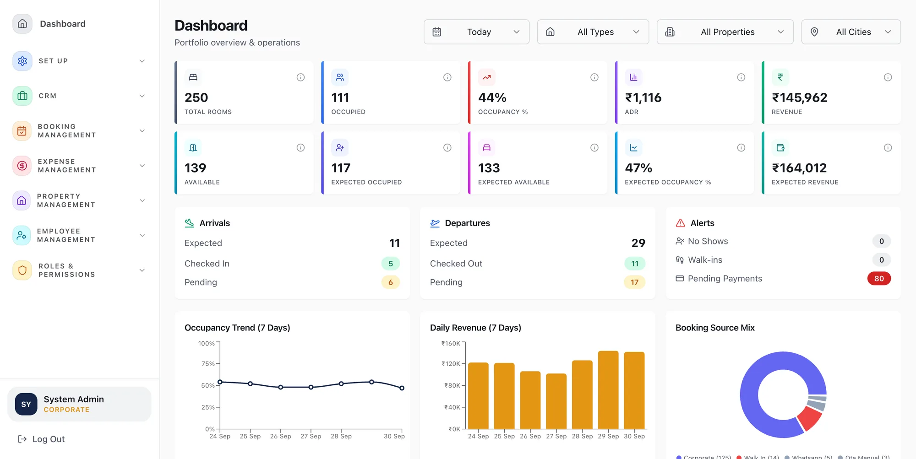Viewport: 916px width, 459px height.
Task: Expand the CRM menu chevron
Action: [142, 96]
